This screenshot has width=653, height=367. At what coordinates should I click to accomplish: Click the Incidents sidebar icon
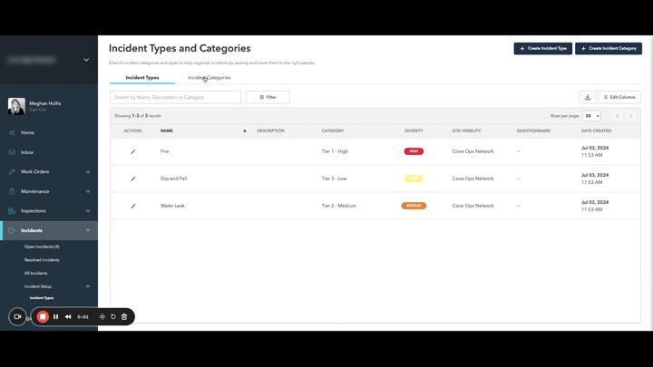tap(11, 230)
